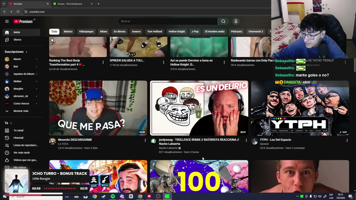Click the LA TOTA channel avatar
Screen dimensions: 356x200
tap(53, 141)
